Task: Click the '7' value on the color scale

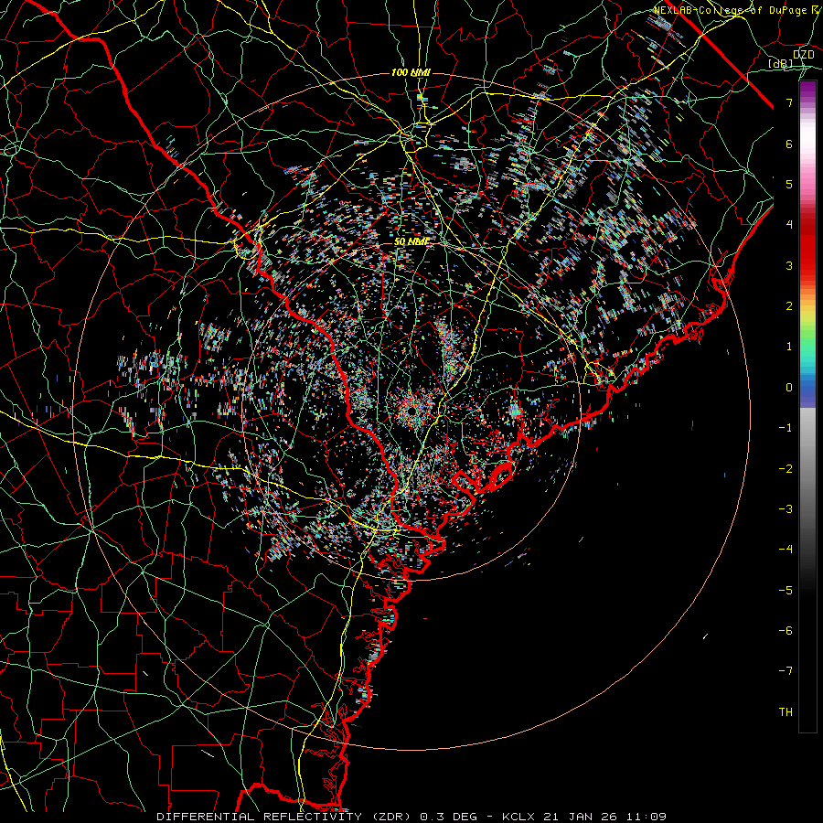Action: click(789, 102)
